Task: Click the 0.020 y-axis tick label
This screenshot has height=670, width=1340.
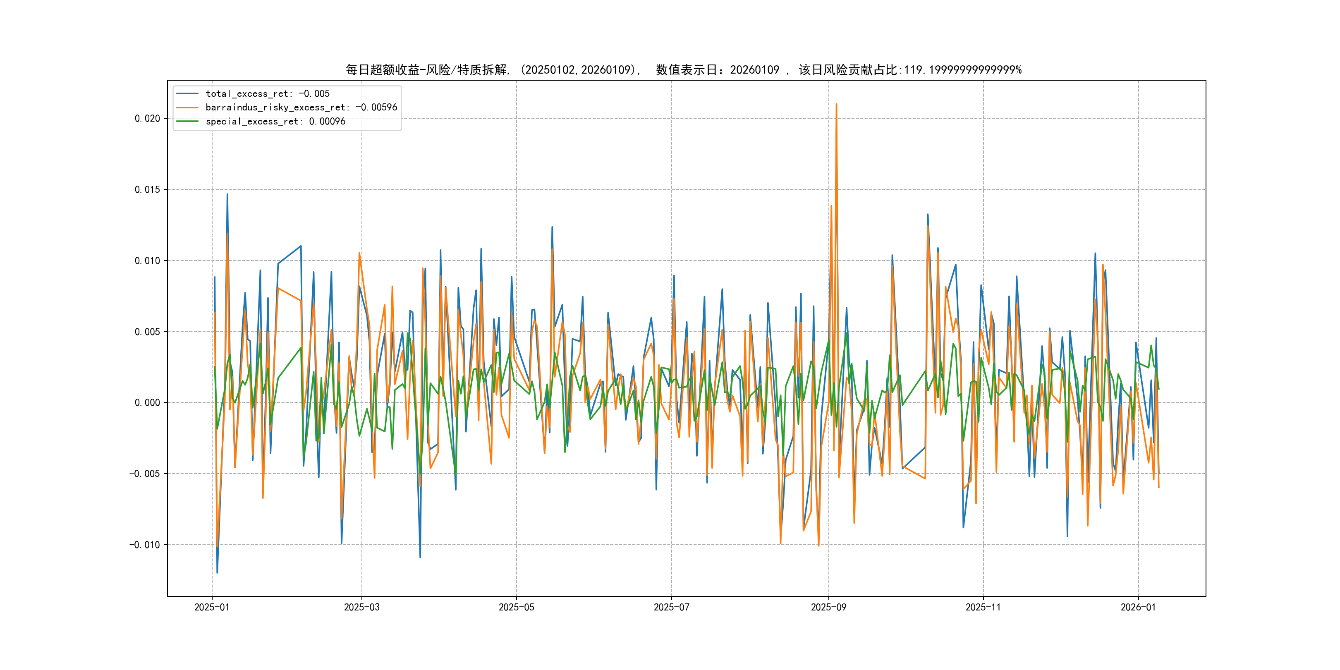Action: (x=147, y=119)
